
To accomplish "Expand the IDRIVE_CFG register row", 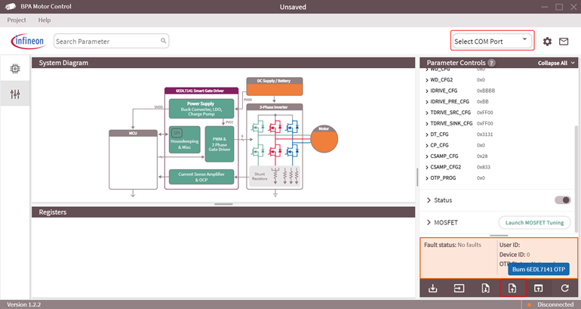I will point(426,91).
